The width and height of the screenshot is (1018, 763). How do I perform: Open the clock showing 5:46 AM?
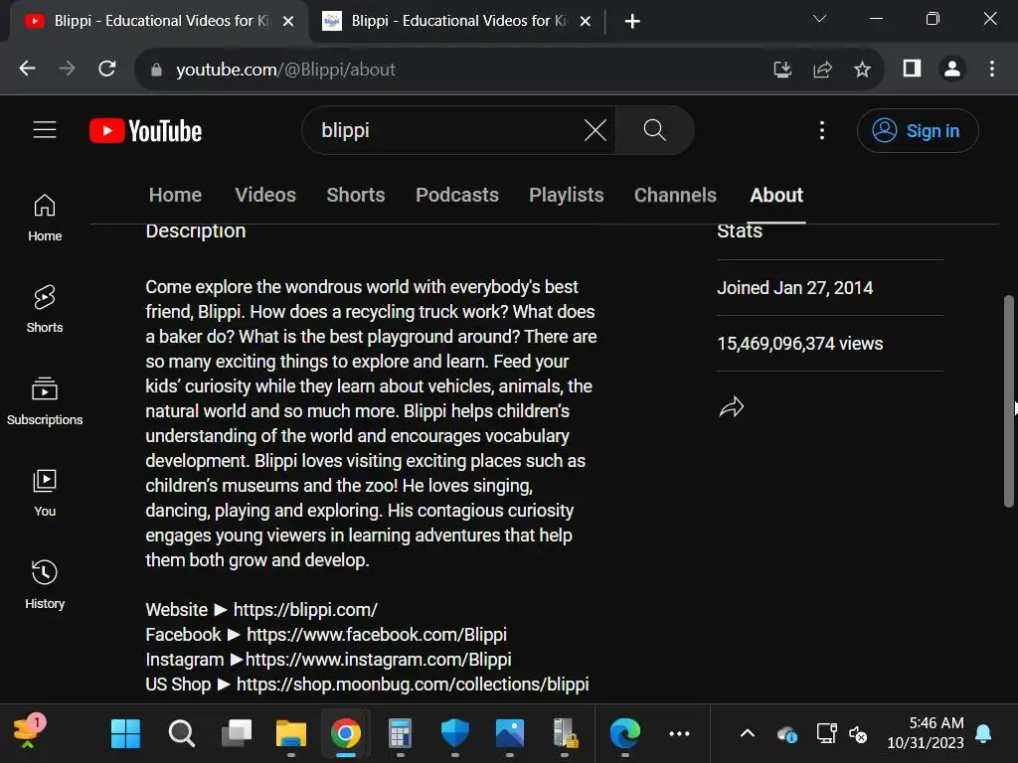click(x=926, y=732)
